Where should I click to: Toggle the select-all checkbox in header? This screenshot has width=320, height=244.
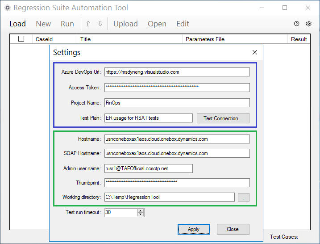click(21, 38)
